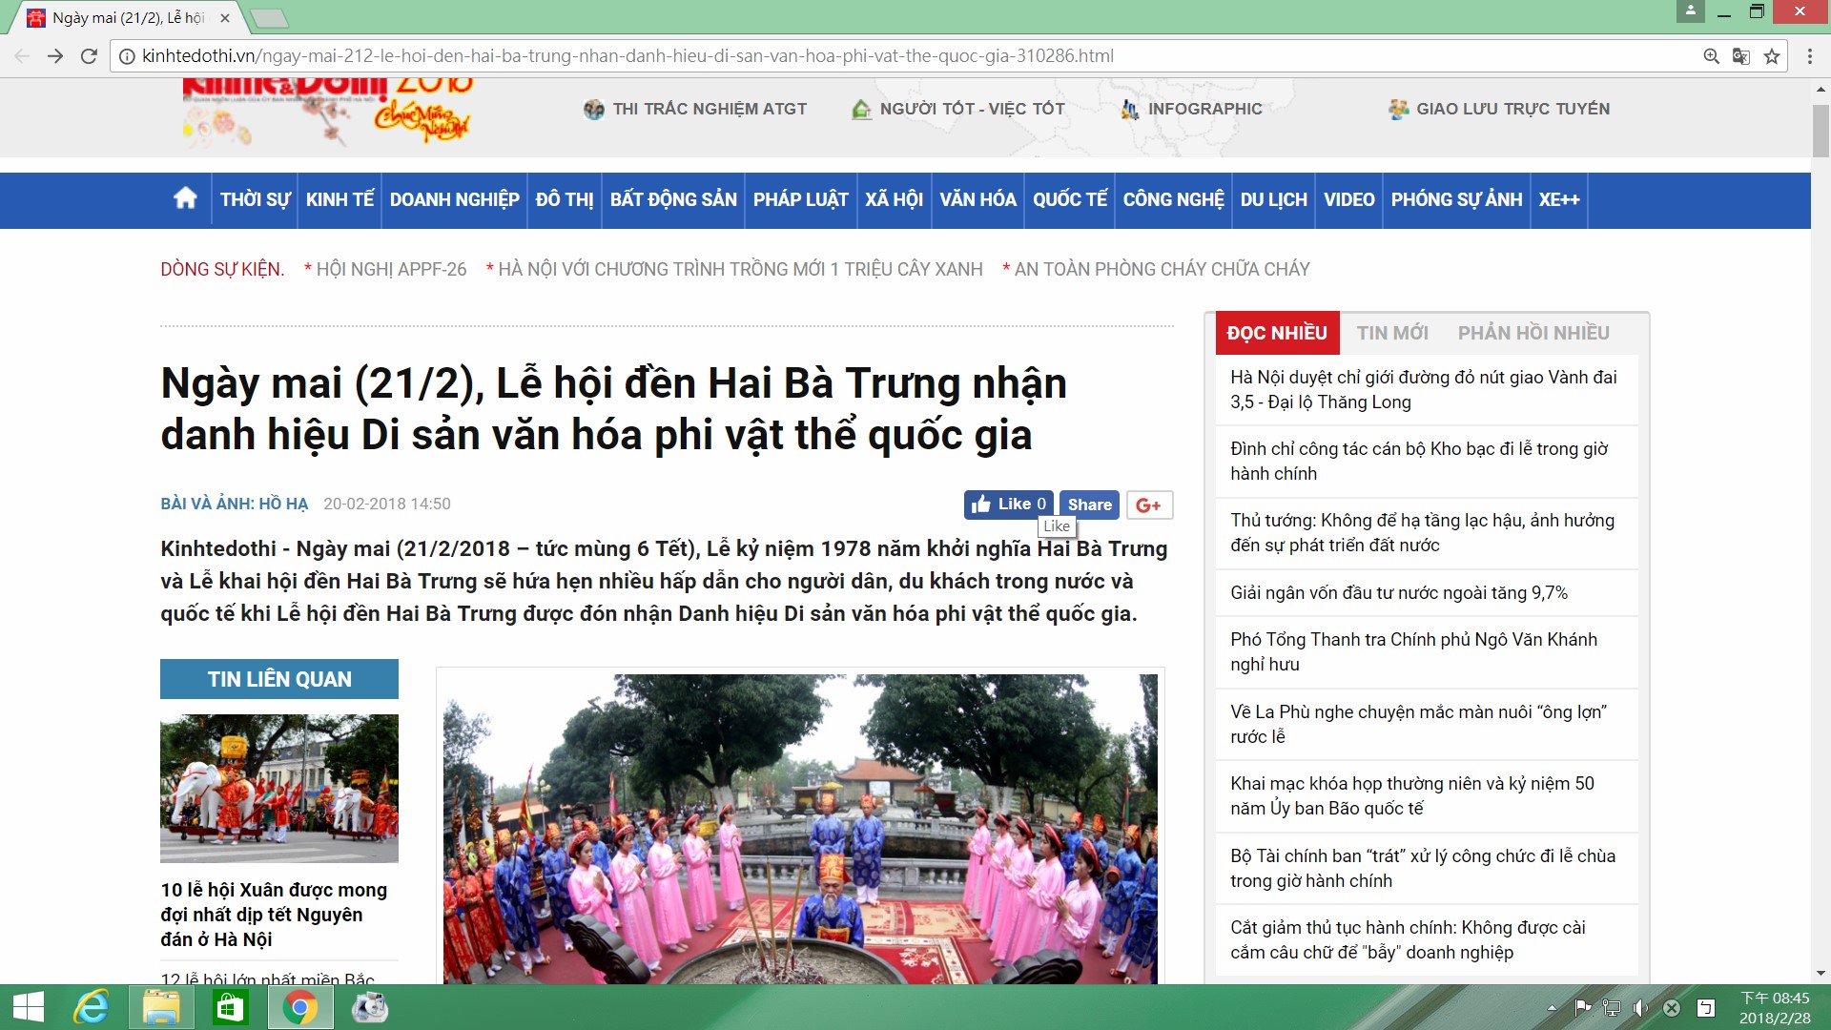Reload the page with refresh icon
1831x1030 pixels.
click(89, 56)
